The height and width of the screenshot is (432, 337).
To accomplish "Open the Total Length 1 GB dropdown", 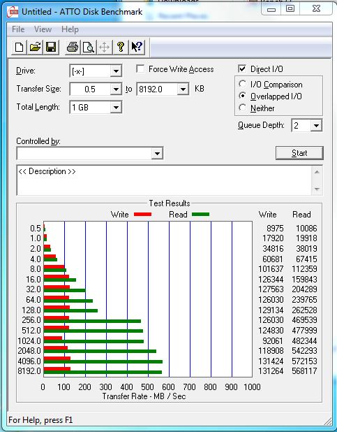I will point(116,107).
